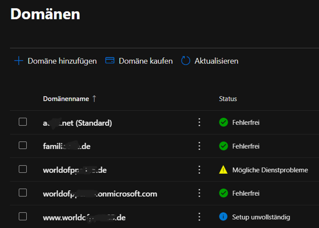Tick the checkbox for the familie .de domain
Image resolution: width=319 pixels, height=228 pixels.
coord(23,145)
